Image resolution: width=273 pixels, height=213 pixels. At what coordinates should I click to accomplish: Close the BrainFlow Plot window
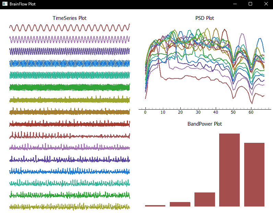click(x=266, y=4)
